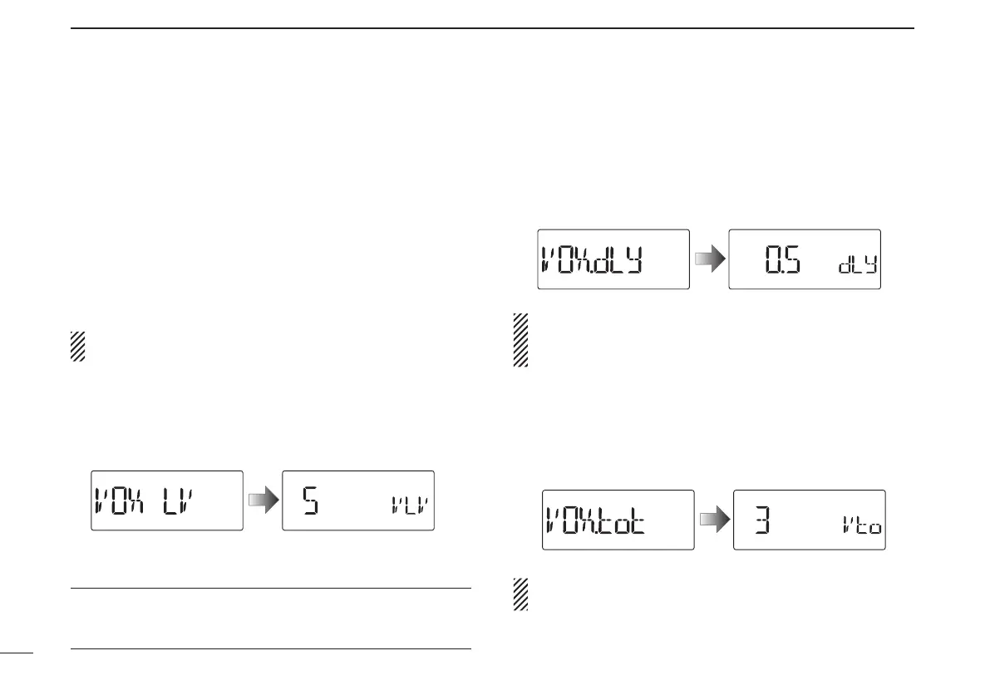The height and width of the screenshot is (700, 990).
Task: Click the empty space left of the 0.5 value
Action: pyautogui.click(x=747, y=259)
